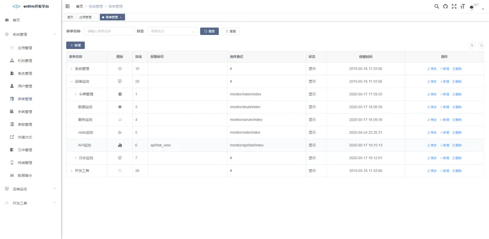Focus the 菜单名称 search input

click(x=109, y=31)
